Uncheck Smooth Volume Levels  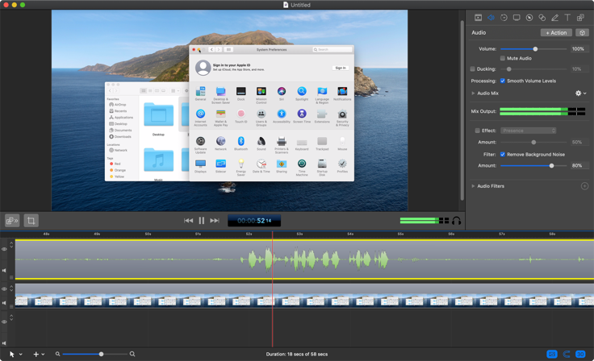(503, 81)
